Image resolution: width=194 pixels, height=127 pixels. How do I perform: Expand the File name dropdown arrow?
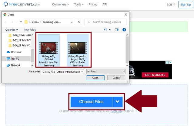(82, 72)
